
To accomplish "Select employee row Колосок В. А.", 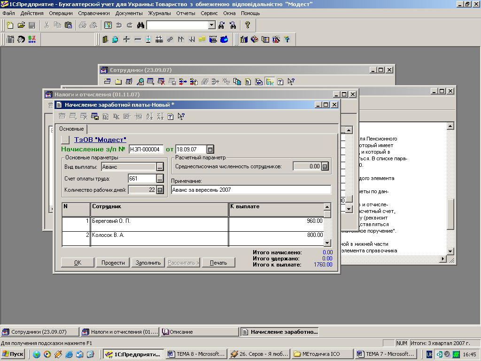I will [x=192, y=238].
